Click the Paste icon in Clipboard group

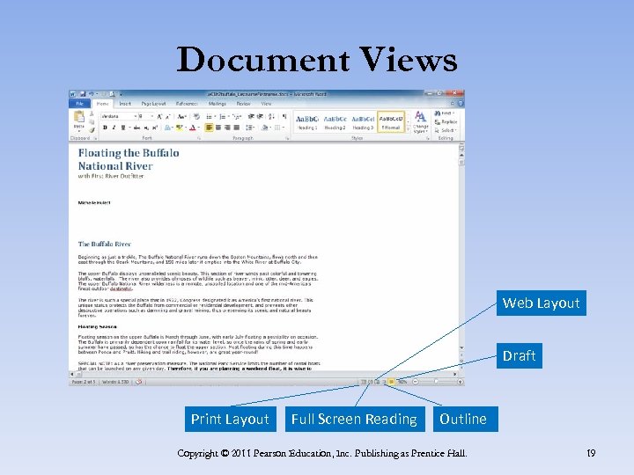79,117
